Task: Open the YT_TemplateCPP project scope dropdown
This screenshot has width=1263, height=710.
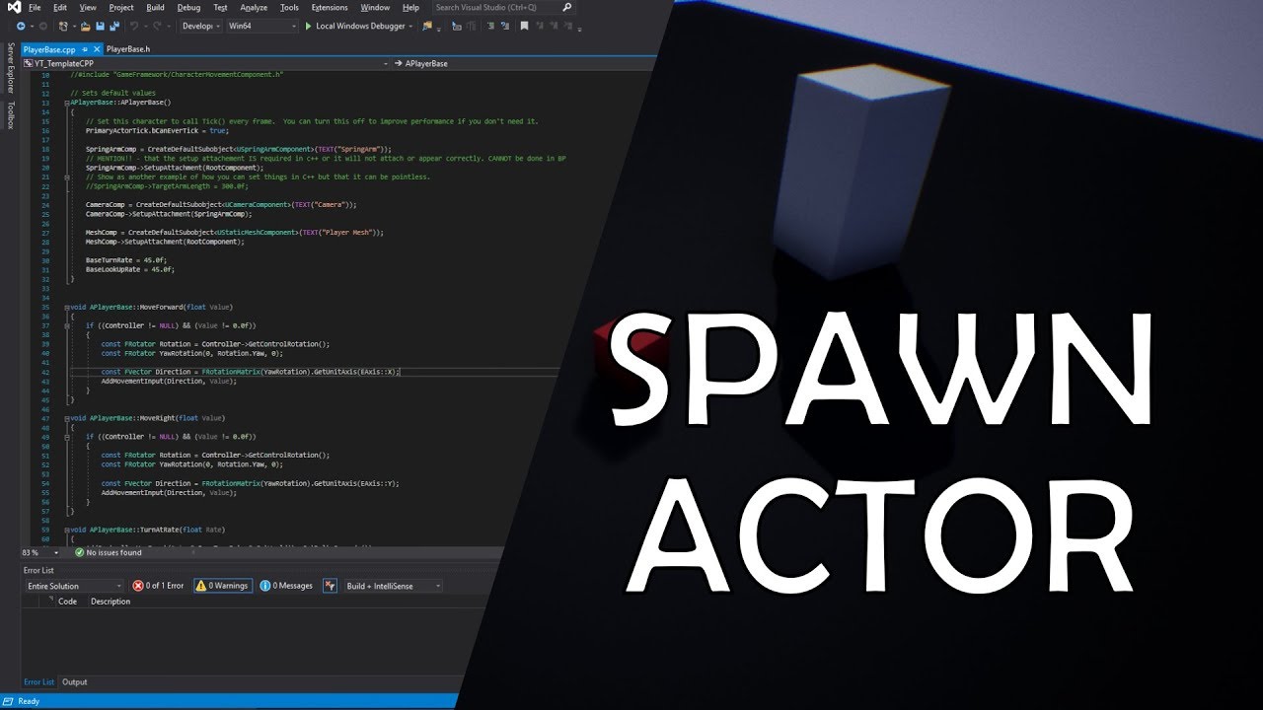Action: point(206,63)
